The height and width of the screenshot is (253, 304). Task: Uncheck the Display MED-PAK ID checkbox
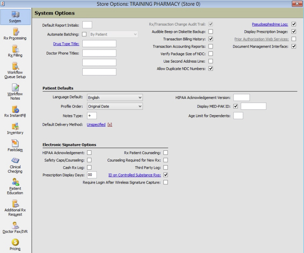(236, 106)
